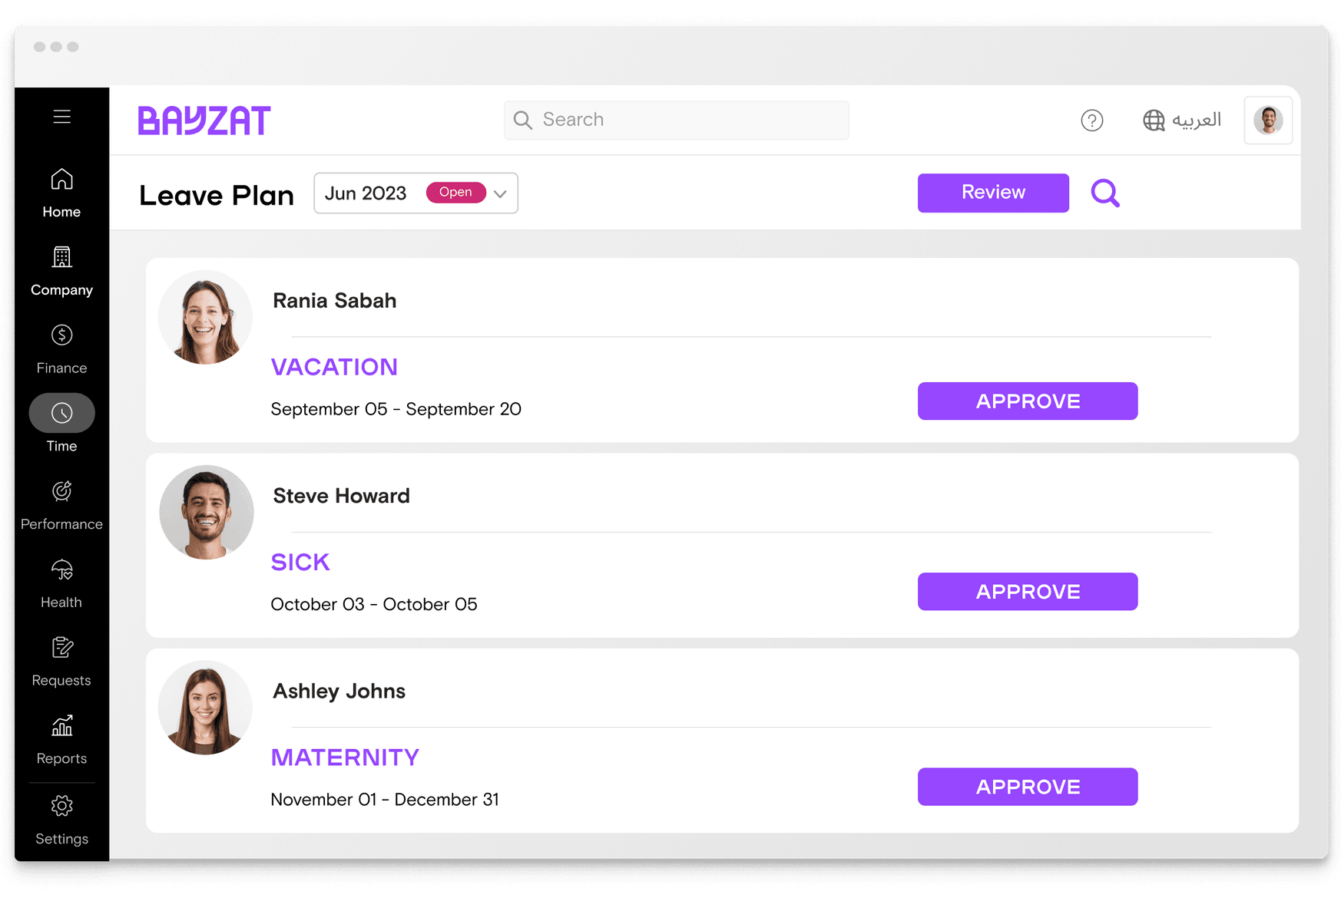Expand the Jun 2023 month selector
Image resolution: width=1341 pixels, height=898 pixels.
click(x=415, y=193)
